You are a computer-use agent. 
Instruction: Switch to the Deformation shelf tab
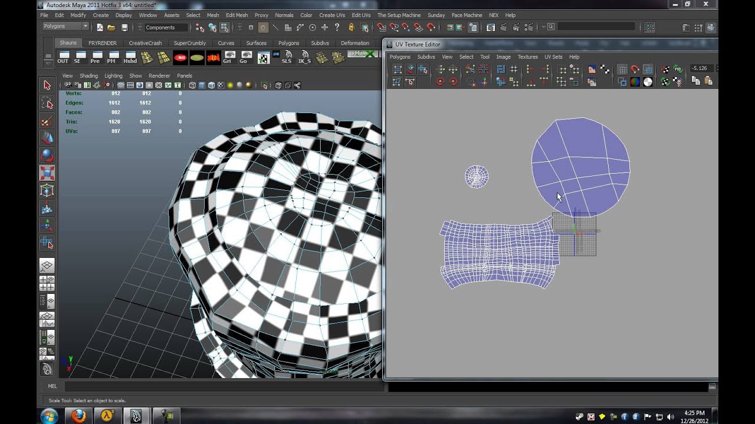[x=354, y=43]
